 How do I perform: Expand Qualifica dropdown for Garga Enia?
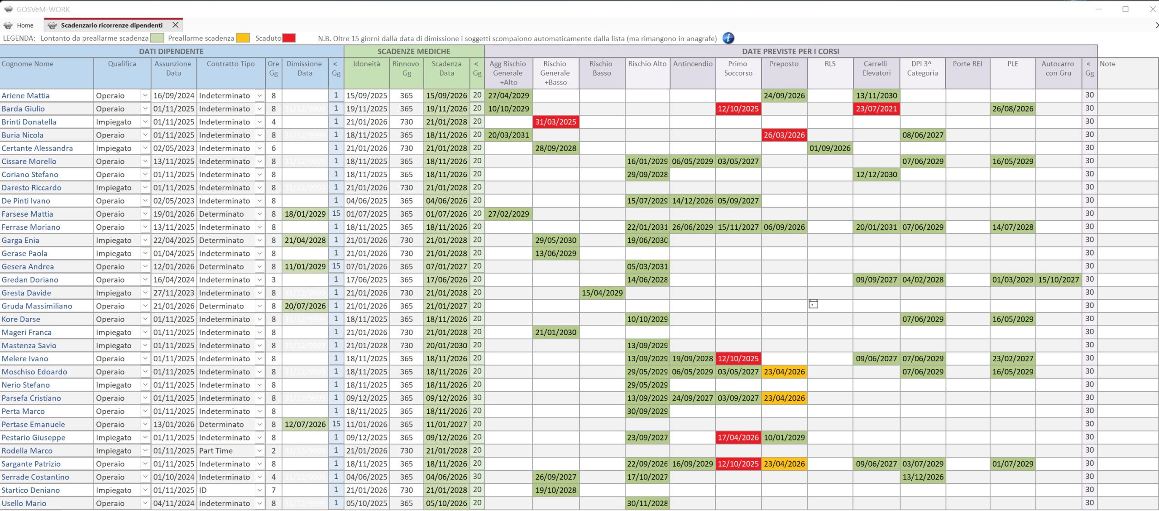pos(145,240)
